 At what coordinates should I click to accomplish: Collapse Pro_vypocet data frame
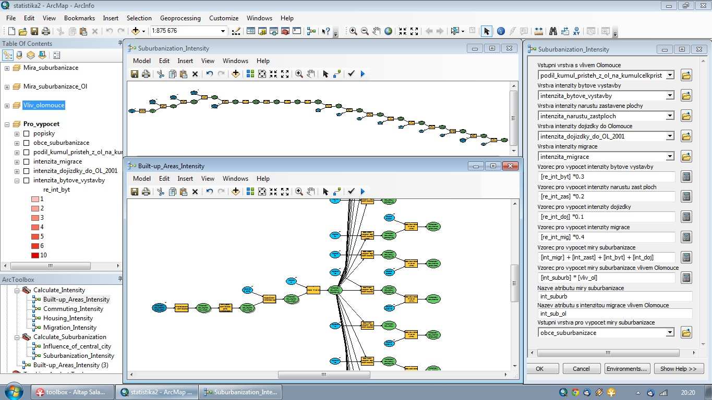click(7, 124)
